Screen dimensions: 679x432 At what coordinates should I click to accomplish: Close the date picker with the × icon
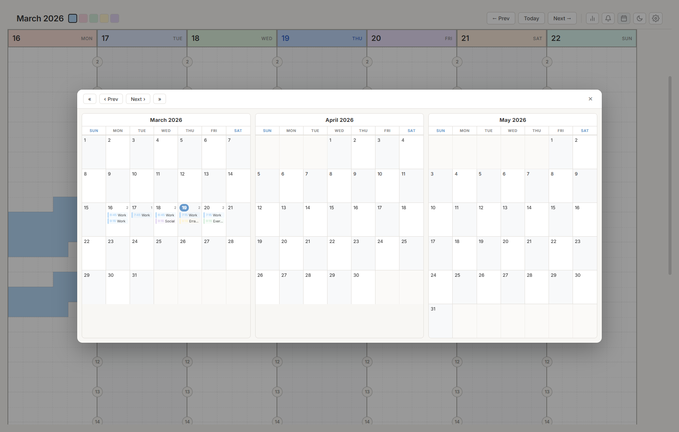pyautogui.click(x=590, y=99)
